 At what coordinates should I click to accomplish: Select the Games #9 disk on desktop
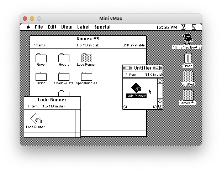[x=188, y=95]
